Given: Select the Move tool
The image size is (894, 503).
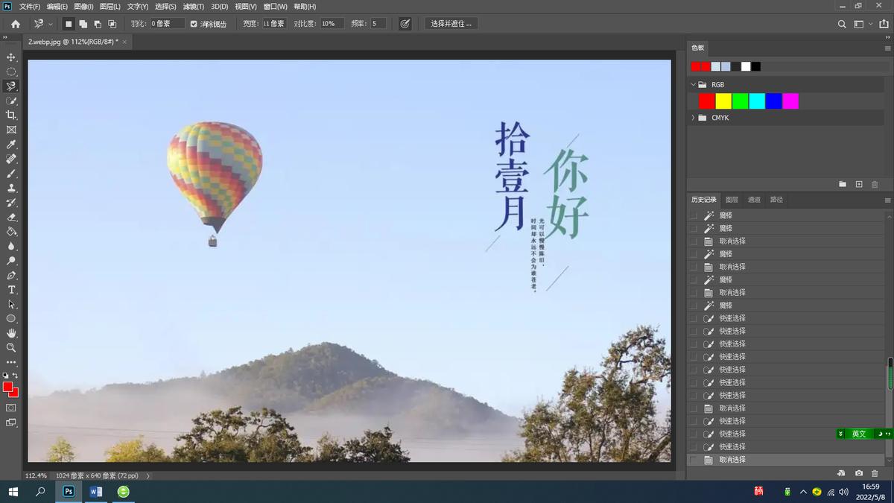Looking at the screenshot, I should point(11,57).
